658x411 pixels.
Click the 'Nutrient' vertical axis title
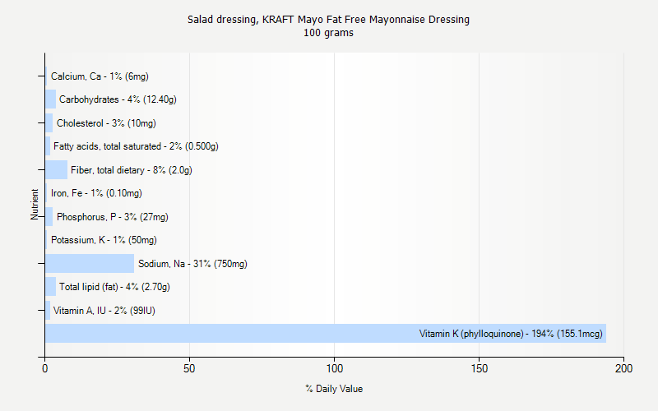point(35,204)
